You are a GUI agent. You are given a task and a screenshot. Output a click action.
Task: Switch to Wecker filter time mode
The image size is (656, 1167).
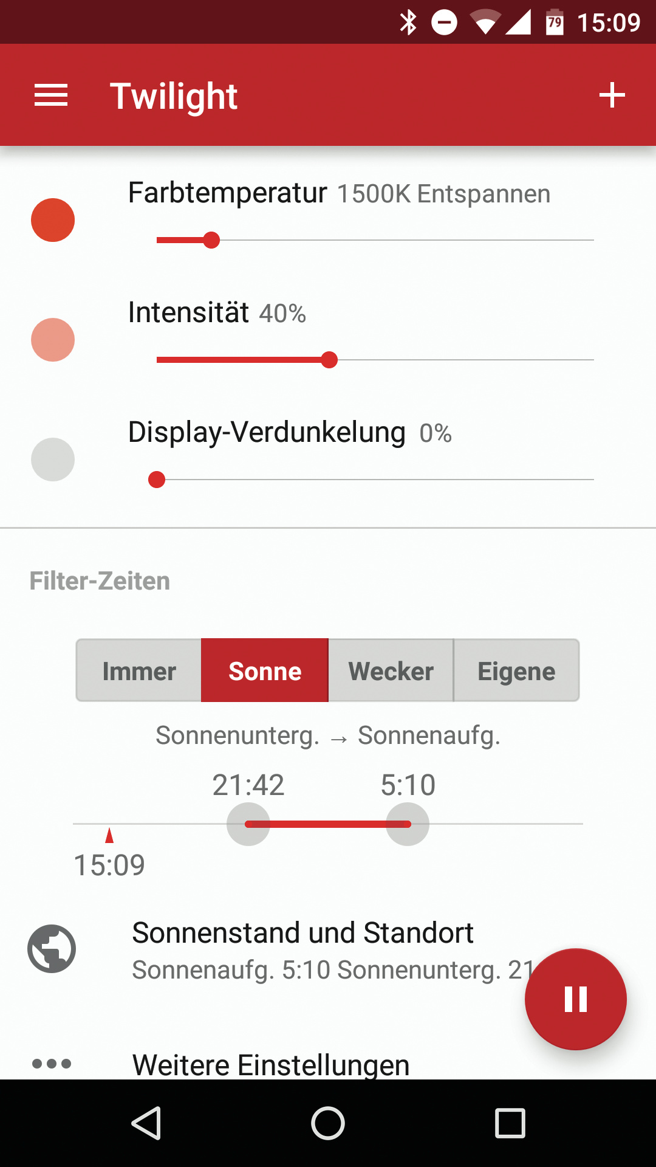(391, 671)
